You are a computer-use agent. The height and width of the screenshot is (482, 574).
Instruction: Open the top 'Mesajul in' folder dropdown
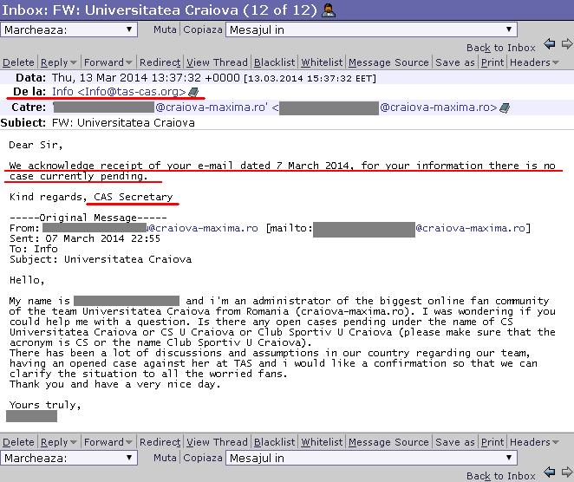pyautogui.click(x=371, y=29)
